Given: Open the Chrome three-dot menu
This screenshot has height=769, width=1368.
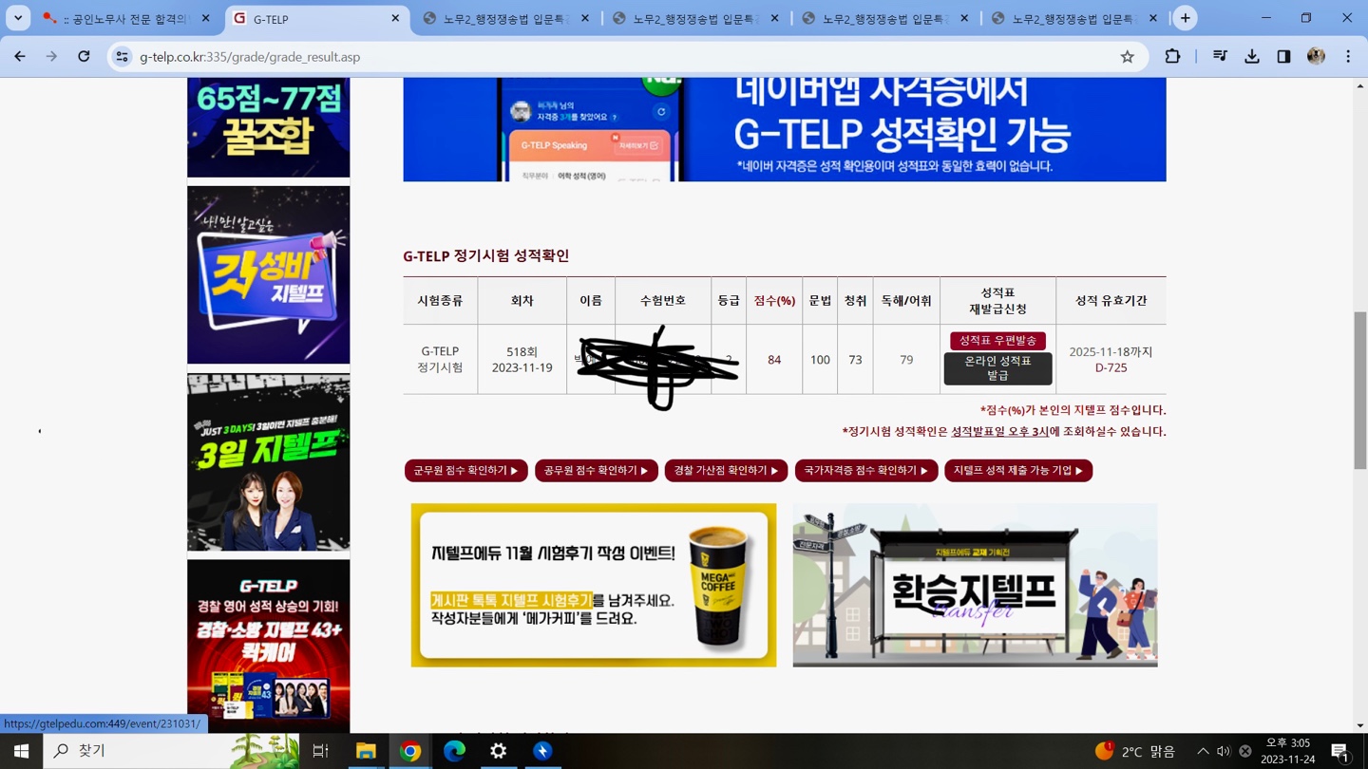Looking at the screenshot, I should pos(1348,57).
